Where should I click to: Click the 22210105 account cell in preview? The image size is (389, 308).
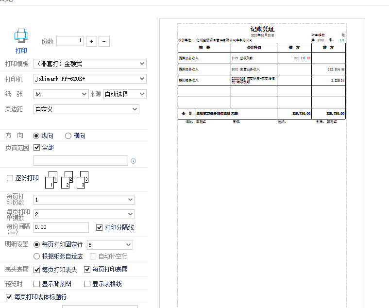pos(254,80)
